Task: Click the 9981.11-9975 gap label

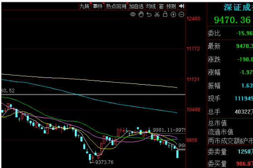Action: 169,130
